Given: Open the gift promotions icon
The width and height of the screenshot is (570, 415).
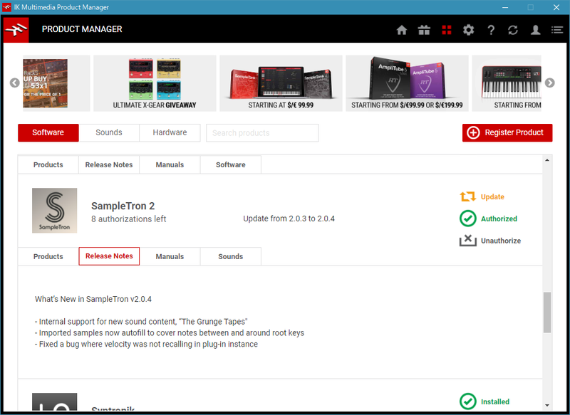Looking at the screenshot, I should pyautogui.click(x=424, y=30).
